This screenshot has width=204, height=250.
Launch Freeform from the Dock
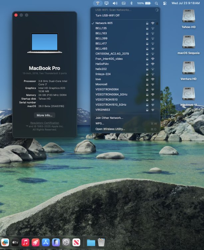(5, 242)
